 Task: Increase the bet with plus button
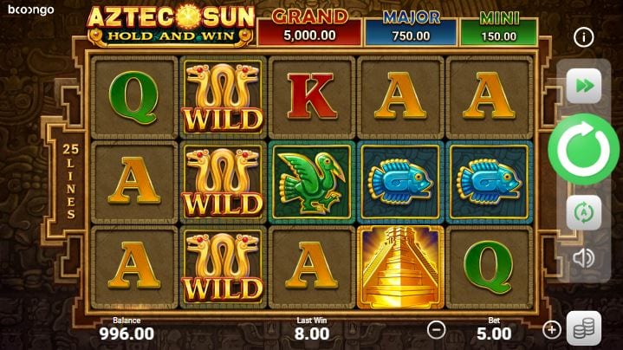[x=551, y=330]
